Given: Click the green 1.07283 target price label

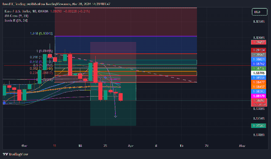Looking at the screenshot, I should (x=259, y=126).
